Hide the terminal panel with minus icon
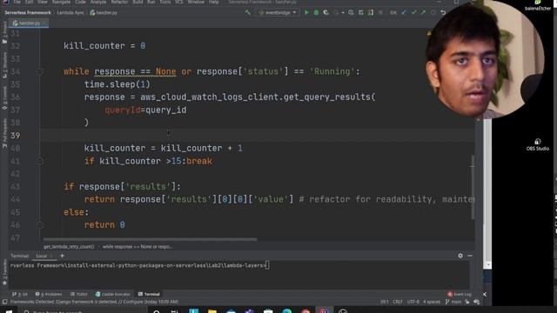The image size is (557, 313). 470,256
